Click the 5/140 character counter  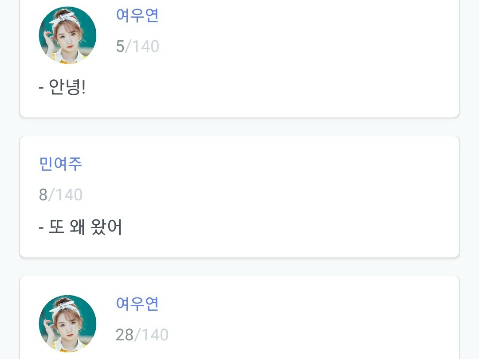click(x=137, y=47)
